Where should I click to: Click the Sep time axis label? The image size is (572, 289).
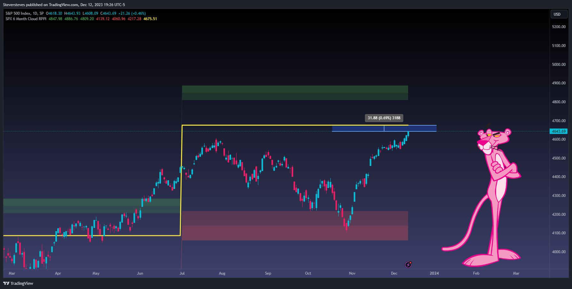point(268,273)
